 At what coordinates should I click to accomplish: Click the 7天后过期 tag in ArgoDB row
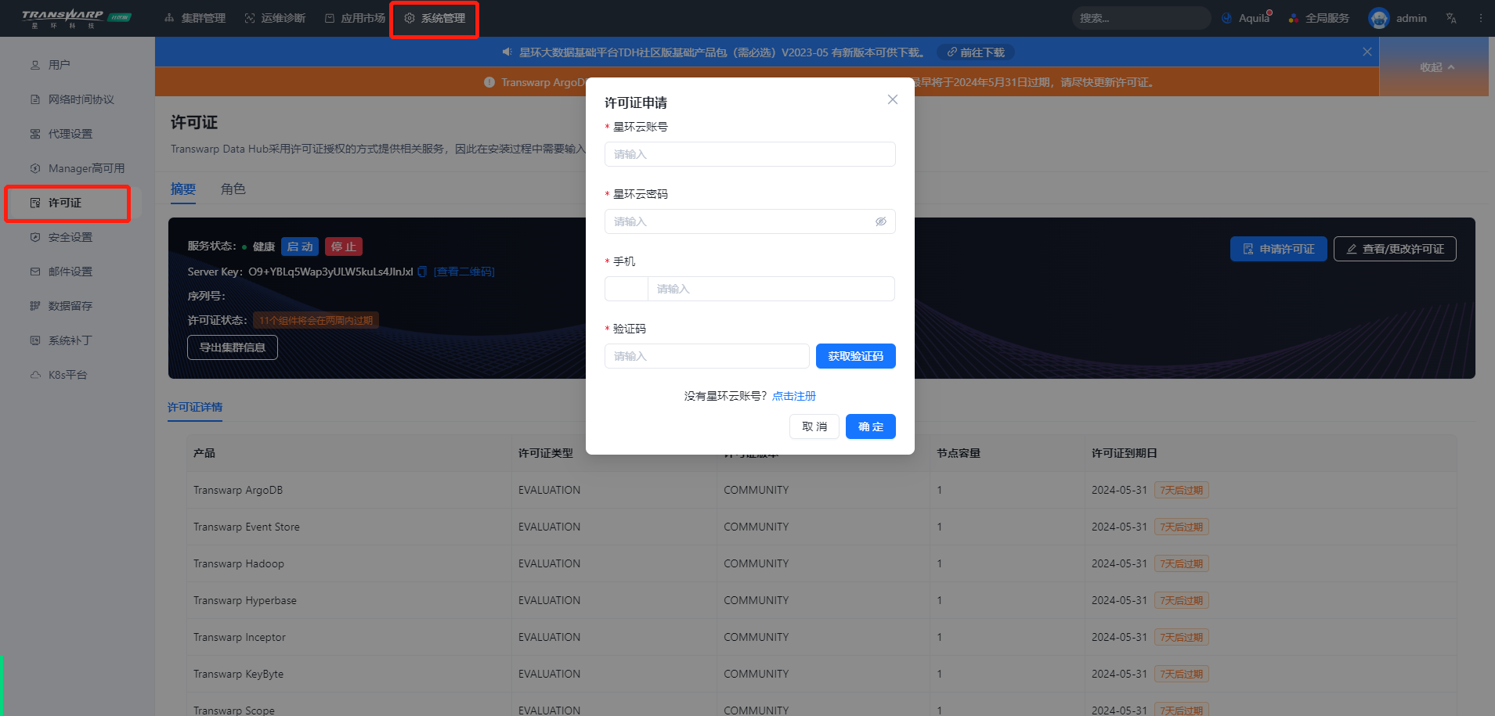click(x=1181, y=490)
